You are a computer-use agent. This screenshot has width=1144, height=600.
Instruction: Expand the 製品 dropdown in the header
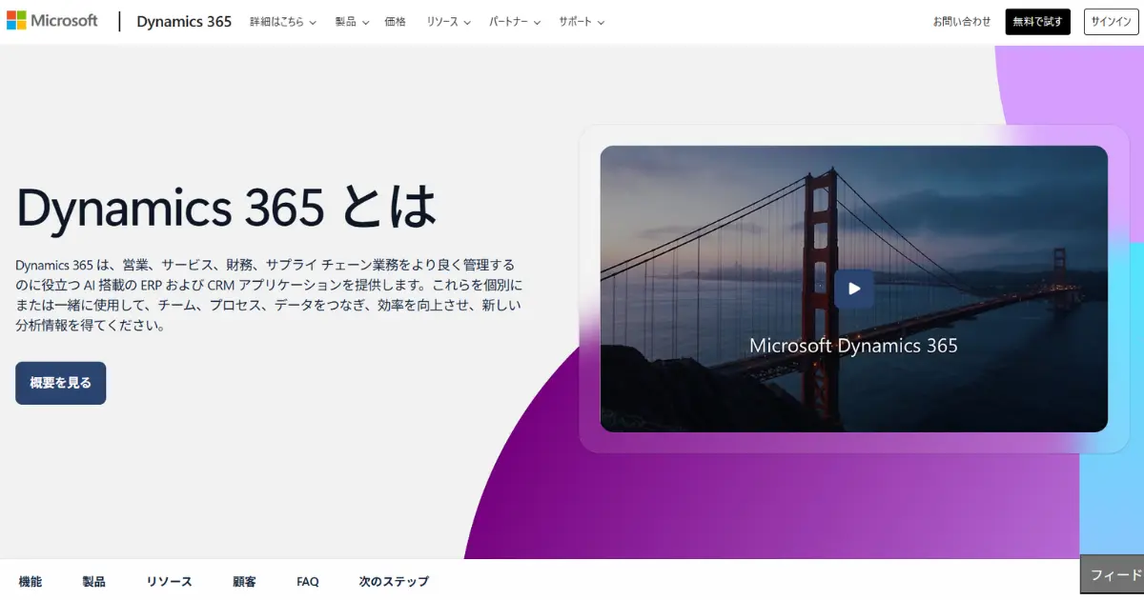[351, 21]
